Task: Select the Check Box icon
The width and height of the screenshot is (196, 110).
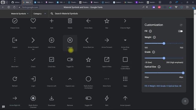Action: (x=51, y=60)
